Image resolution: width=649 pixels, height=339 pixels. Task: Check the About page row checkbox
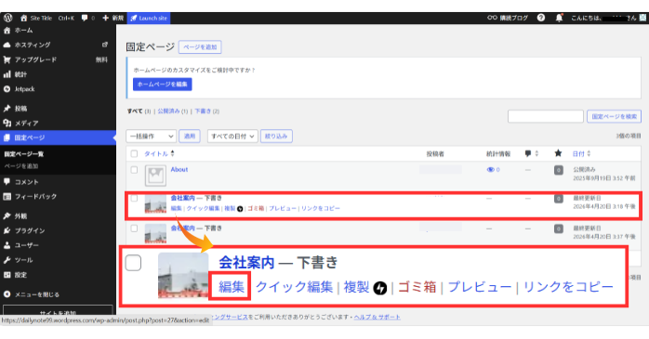(x=134, y=170)
